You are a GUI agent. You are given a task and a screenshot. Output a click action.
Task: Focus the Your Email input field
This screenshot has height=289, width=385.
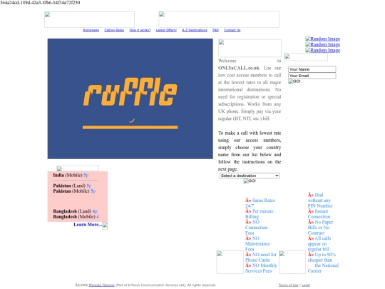tap(312, 76)
